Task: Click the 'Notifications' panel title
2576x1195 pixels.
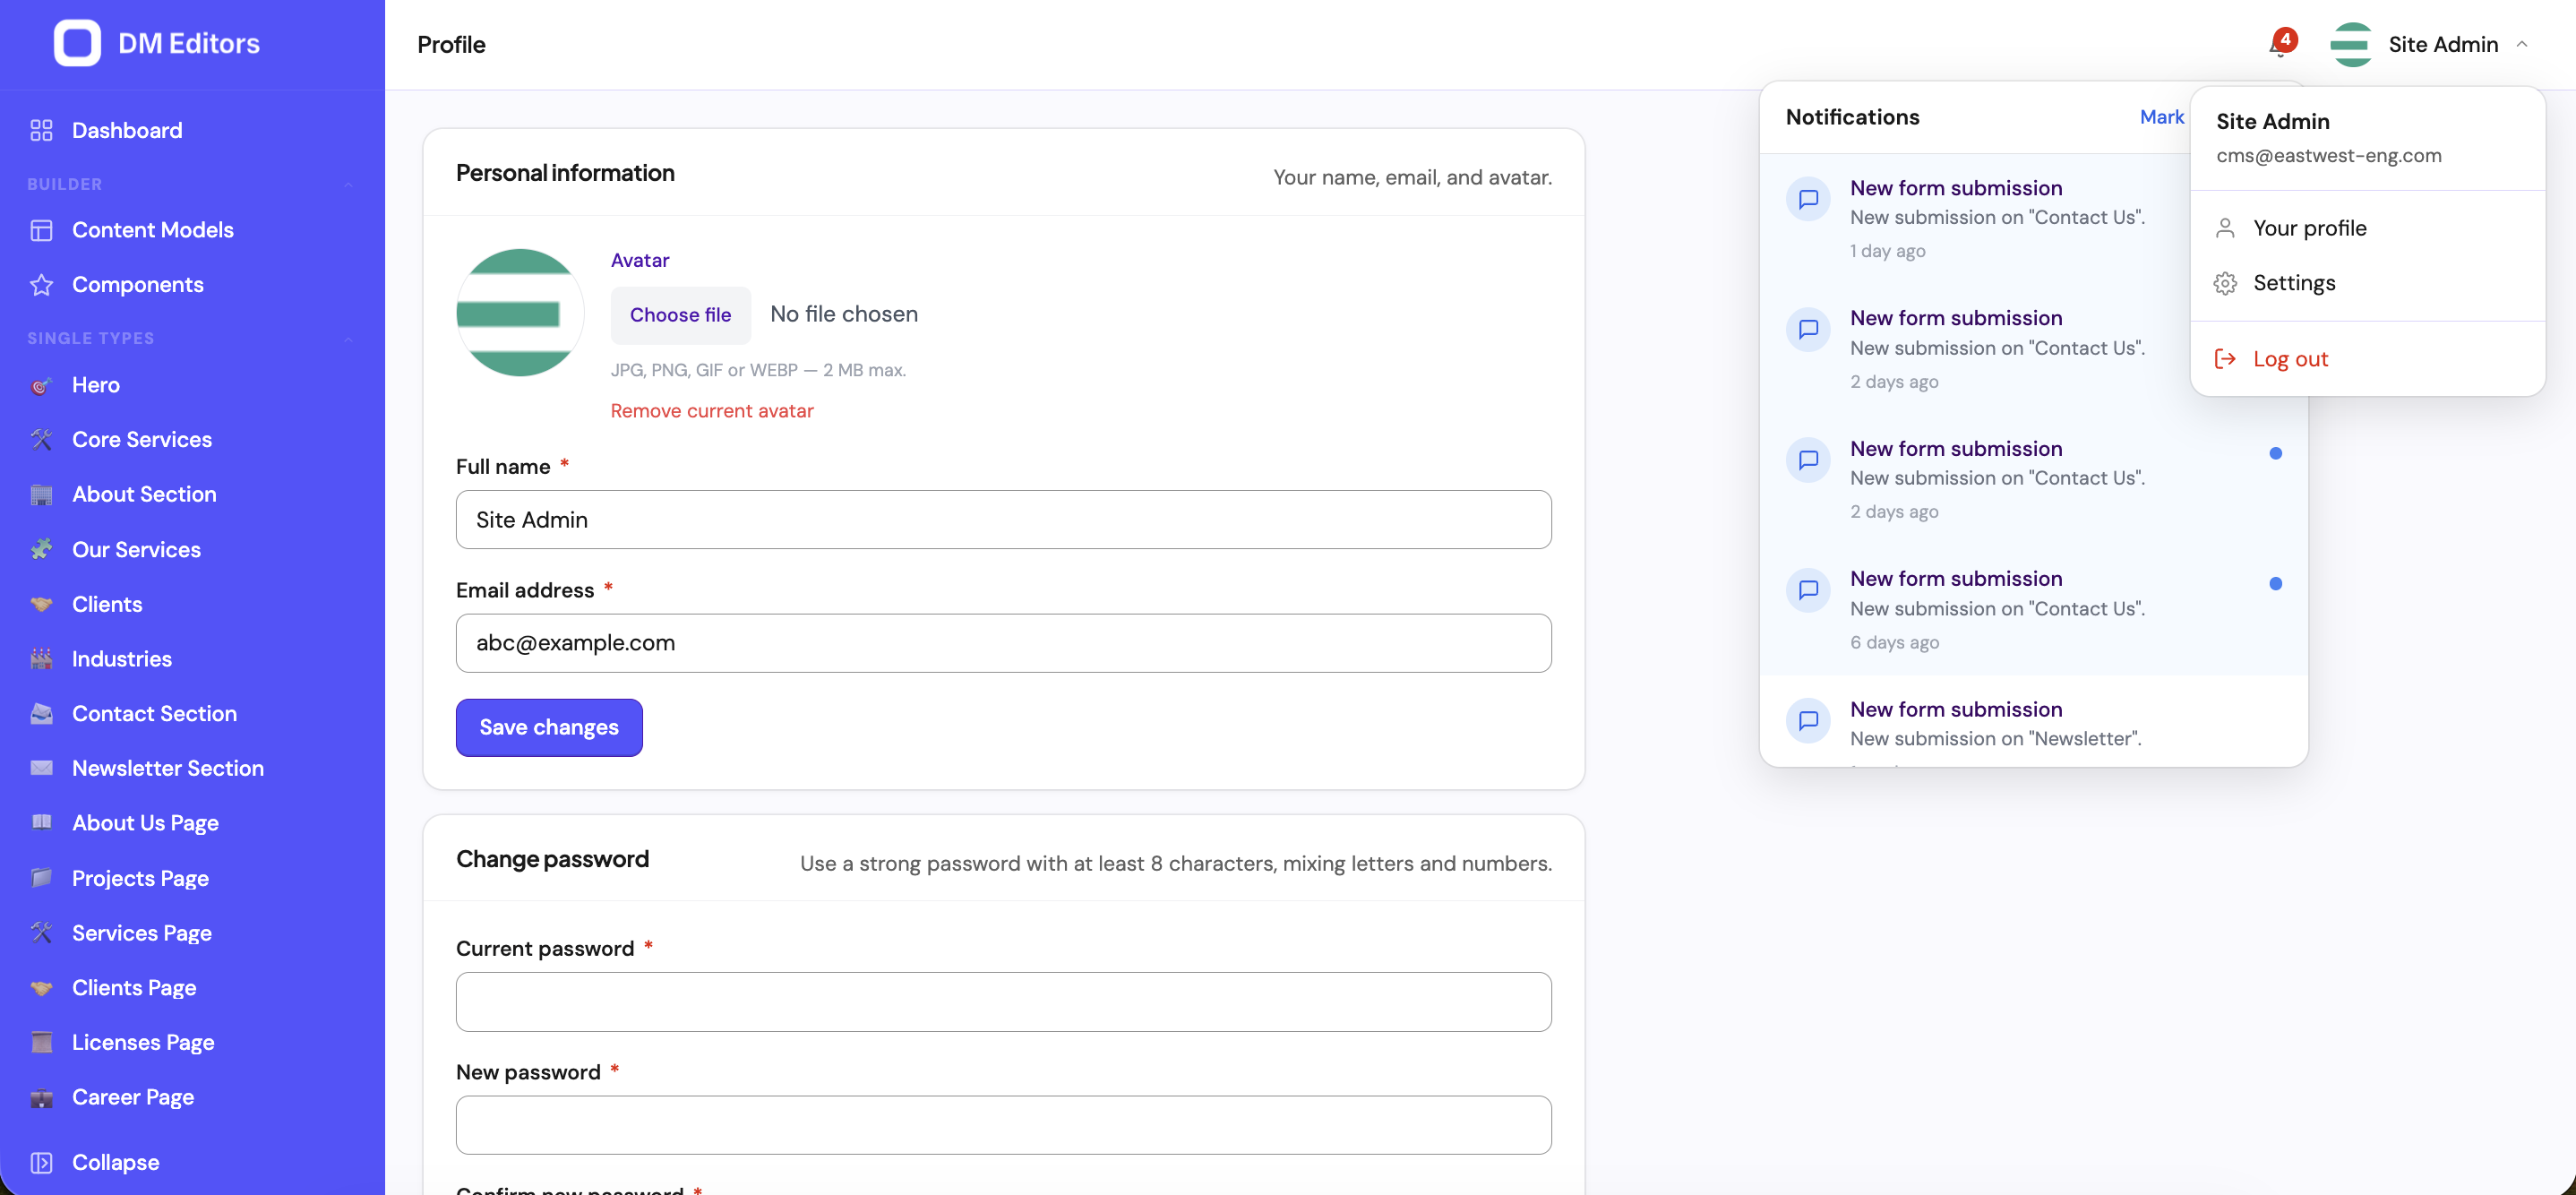Action: (x=1852, y=117)
